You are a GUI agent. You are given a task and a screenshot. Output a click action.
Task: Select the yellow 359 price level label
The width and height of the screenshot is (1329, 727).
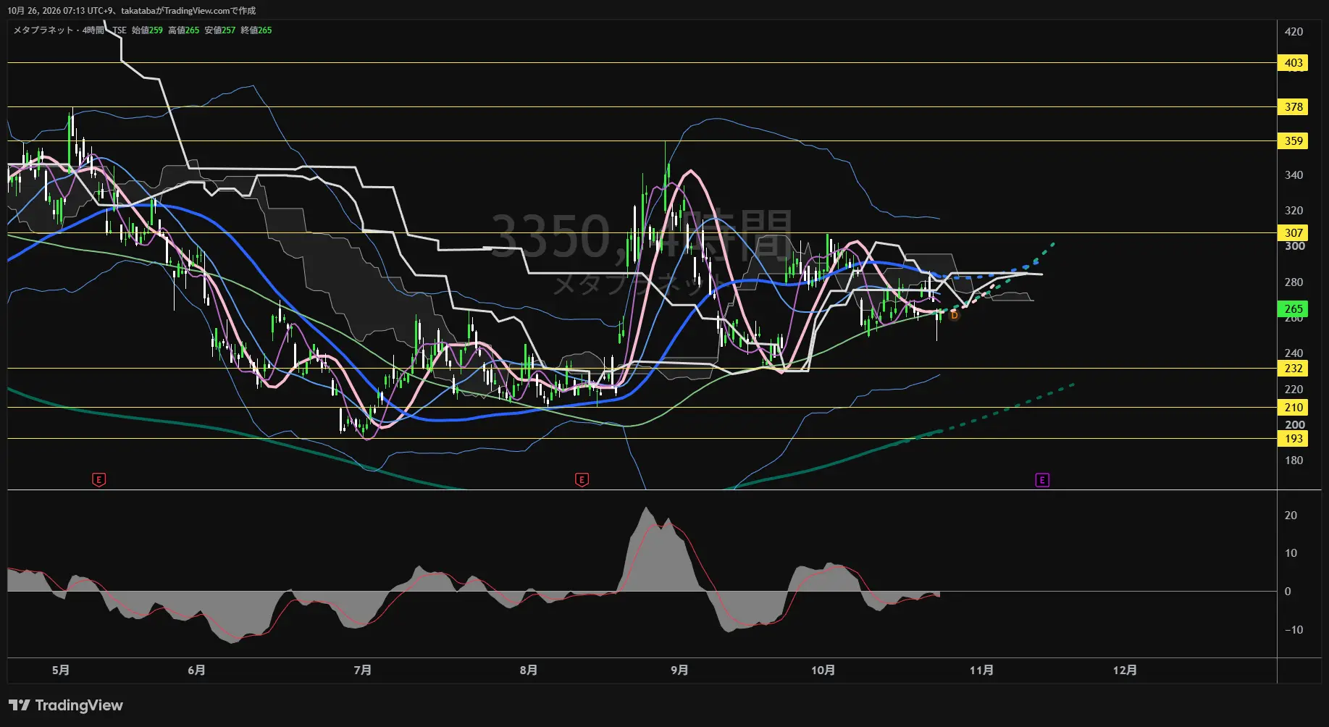1293,141
